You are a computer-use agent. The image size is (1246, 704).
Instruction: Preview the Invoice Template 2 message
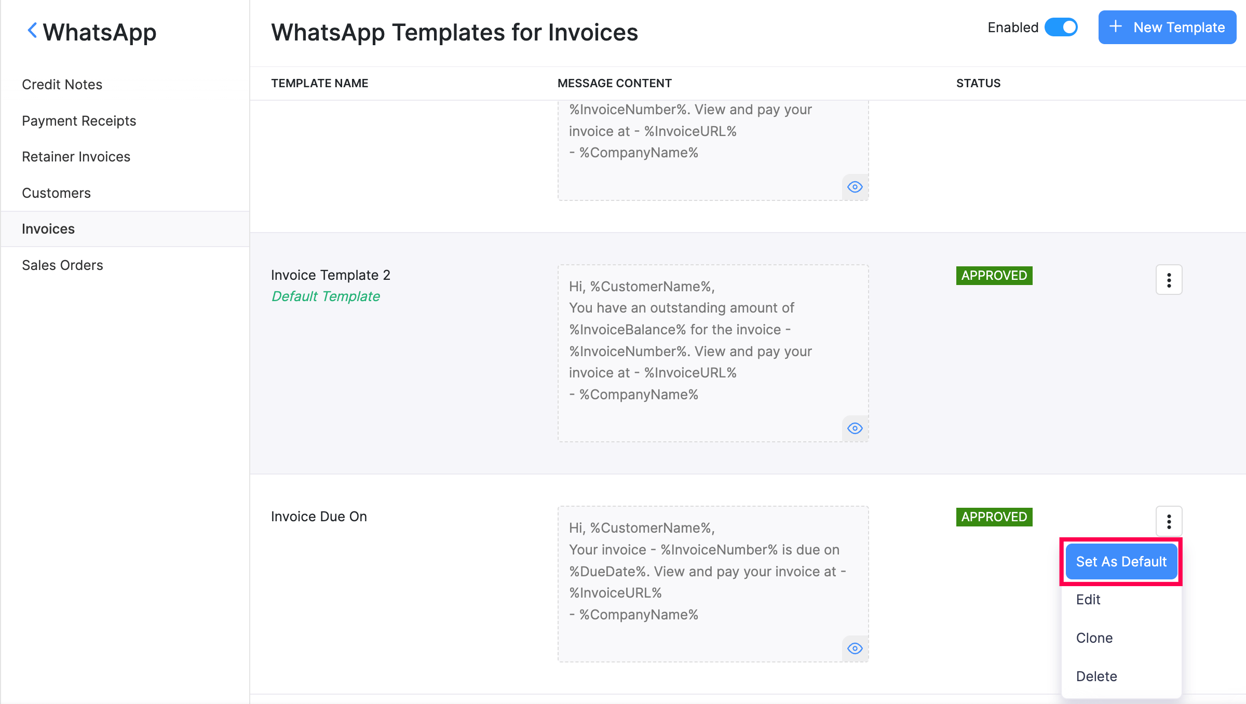[855, 428]
